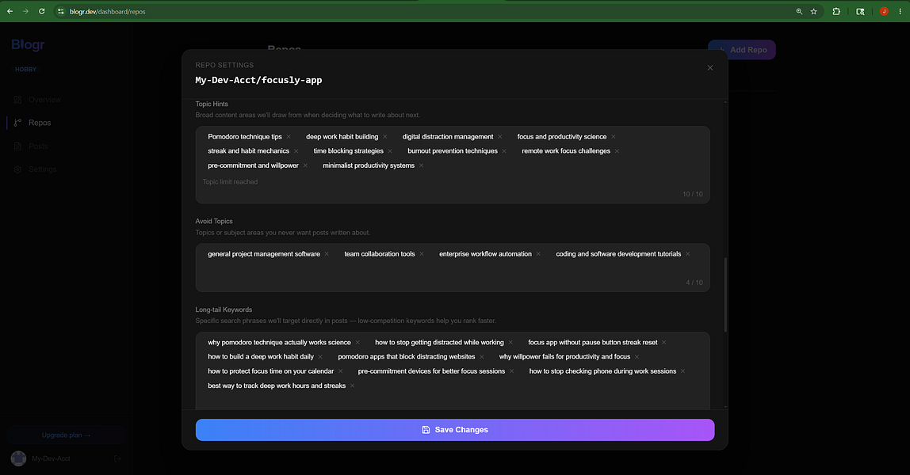Close the Repo Settings dialog
The image size is (910, 475).
709,68
